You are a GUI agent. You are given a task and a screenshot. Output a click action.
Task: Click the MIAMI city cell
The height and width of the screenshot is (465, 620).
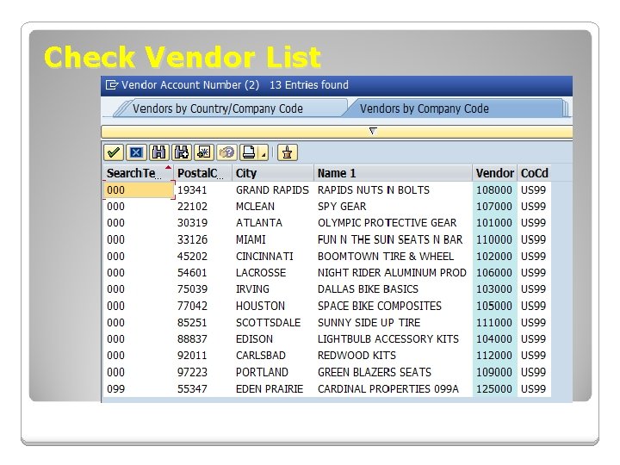click(x=251, y=239)
